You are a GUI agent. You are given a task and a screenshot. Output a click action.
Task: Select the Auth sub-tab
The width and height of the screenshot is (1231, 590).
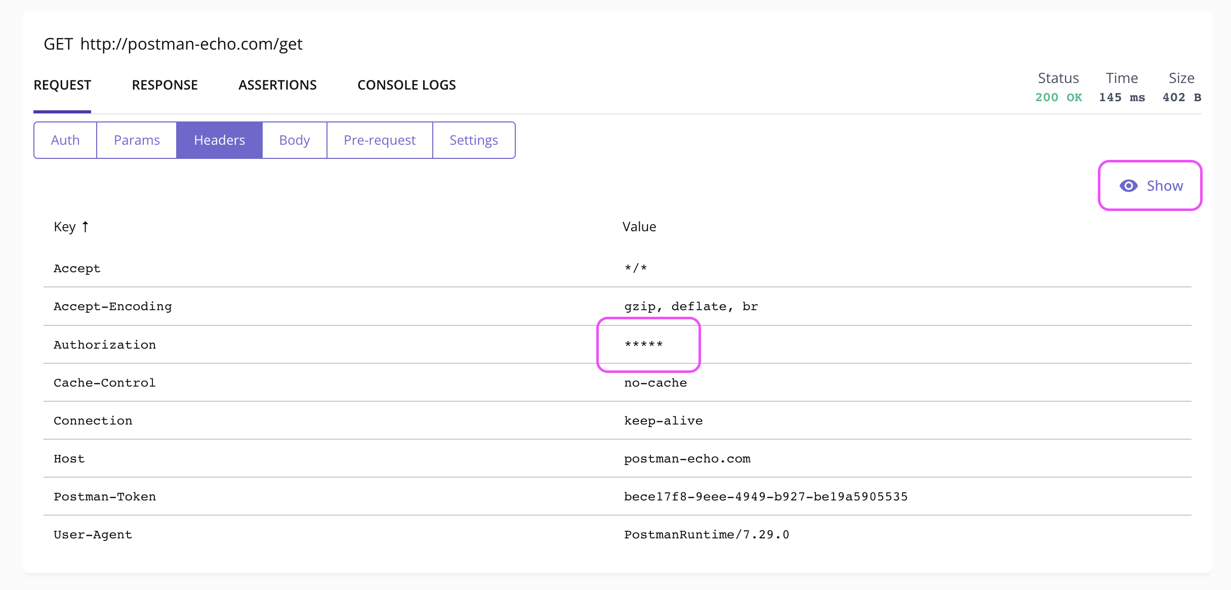click(65, 140)
